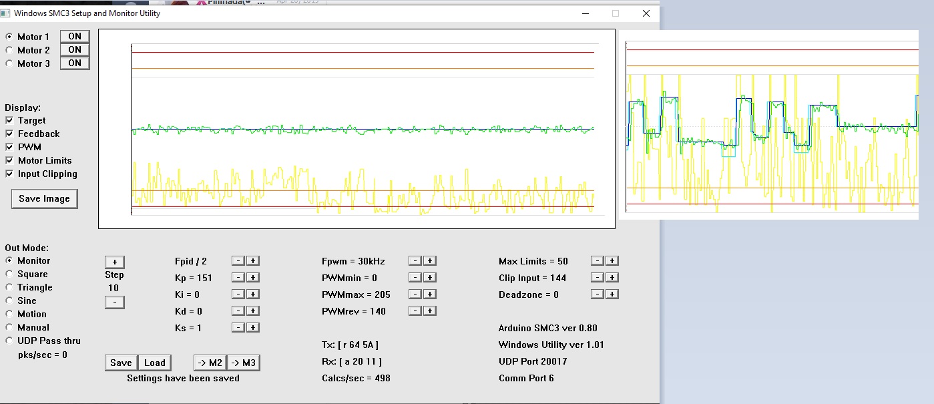Click the Load settings button
This screenshot has width=934, height=404.
pyautogui.click(x=155, y=363)
